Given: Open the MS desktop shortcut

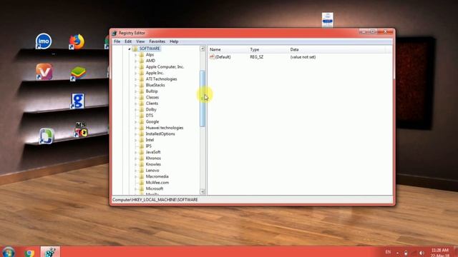Looking at the screenshot, I should (81, 130).
